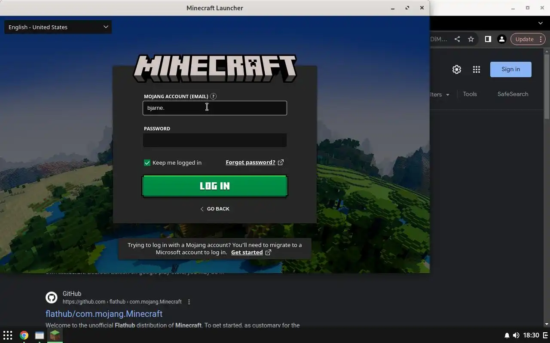Maximize the Minecraft Launcher window
Screen dimensions: 550x343
407,8
